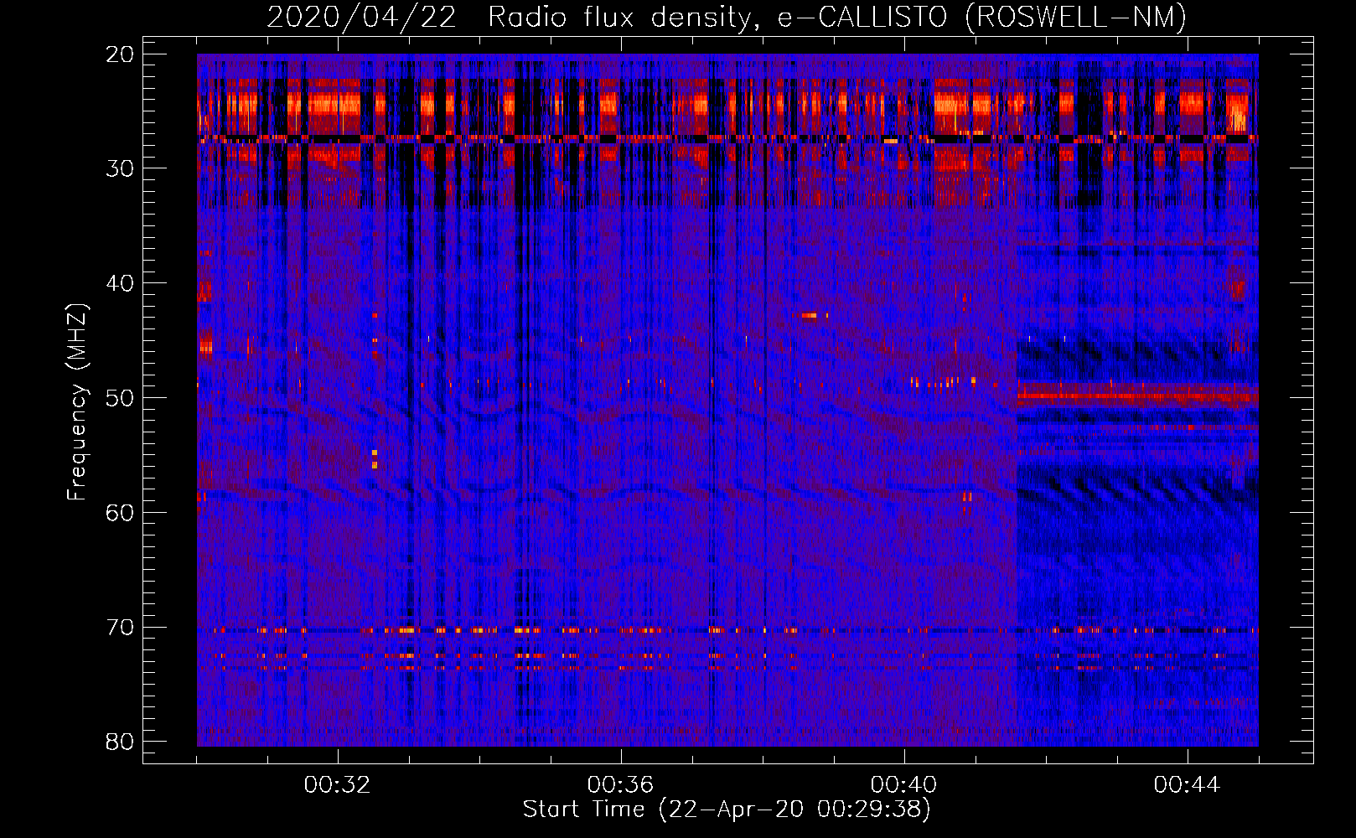Click the plot title 'Radio flux density, e-CALLISTO (ROSWELL-NM)'
The width and height of the screenshot is (1356, 838).
click(x=837, y=17)
